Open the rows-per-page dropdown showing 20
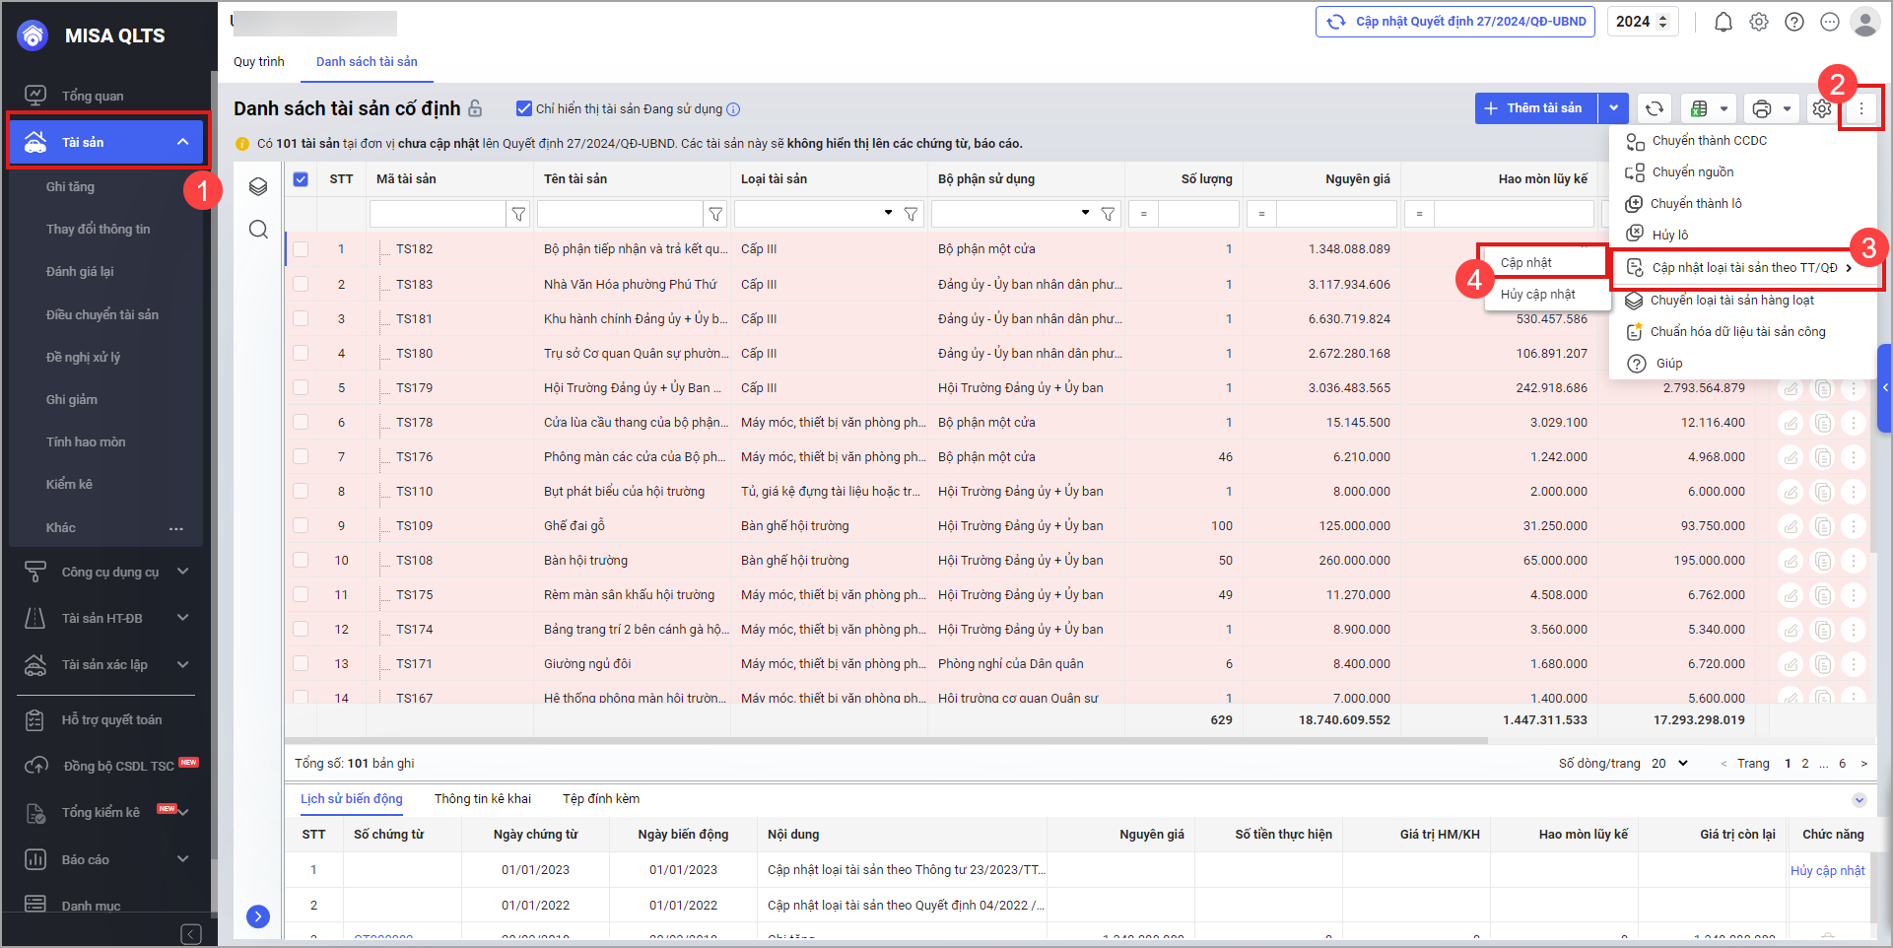 click(1670, 763)
